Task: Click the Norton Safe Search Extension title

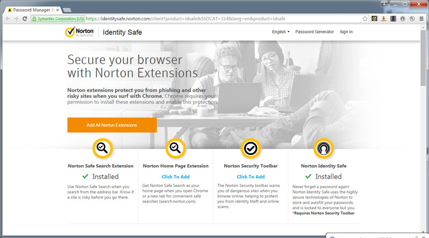Action: click(101, 166)
